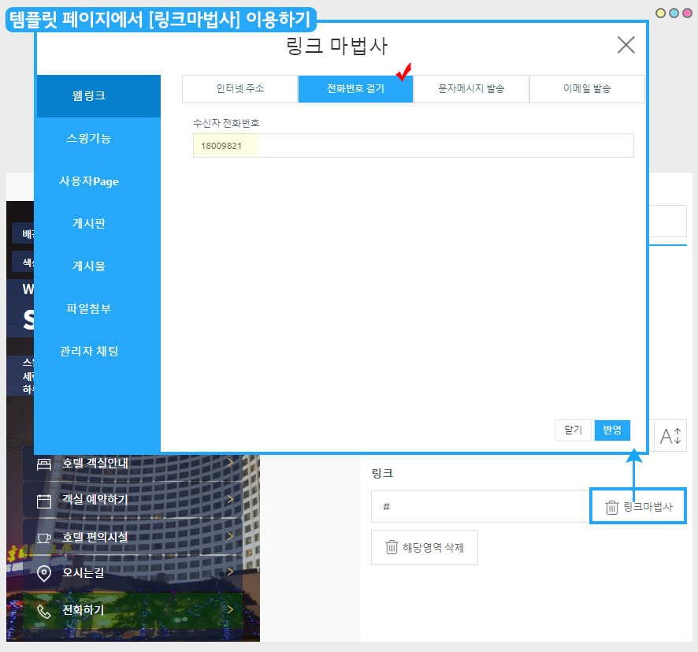Screen dimensions: 698x652
Task: Click the bed icon for 호텔 객실안내
Action: 44,464
